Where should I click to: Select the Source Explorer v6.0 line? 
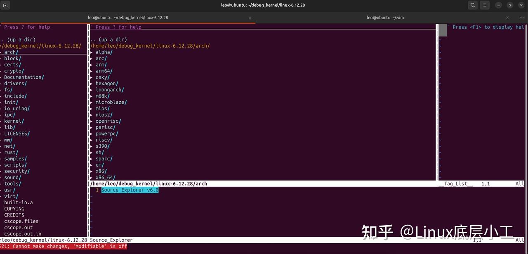(x=130, y=190)
